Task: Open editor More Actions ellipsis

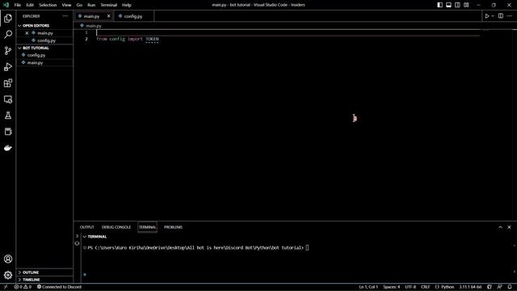Action: (x=510, y=16)
